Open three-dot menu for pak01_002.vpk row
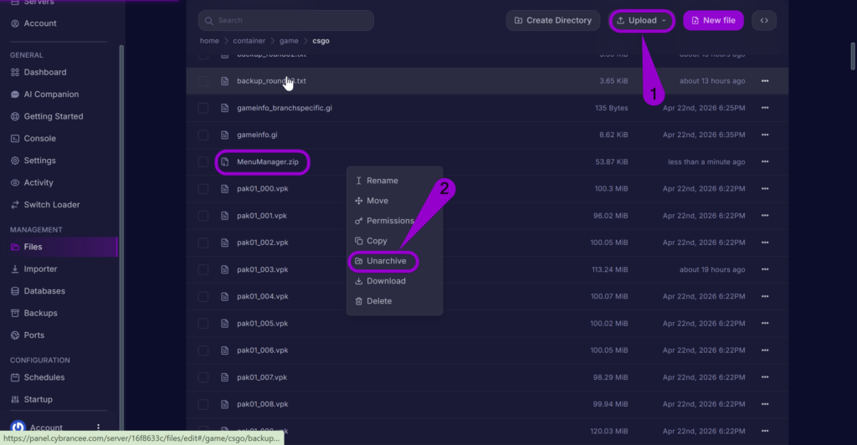This screenshot has width=857, height=445. coord(765,243)
